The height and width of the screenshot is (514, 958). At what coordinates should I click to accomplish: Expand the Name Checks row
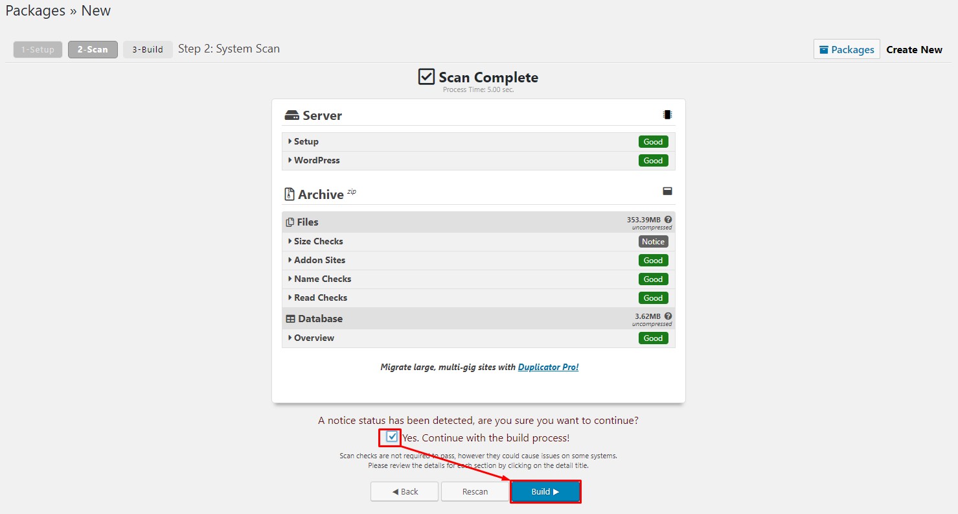pos(322,279)
